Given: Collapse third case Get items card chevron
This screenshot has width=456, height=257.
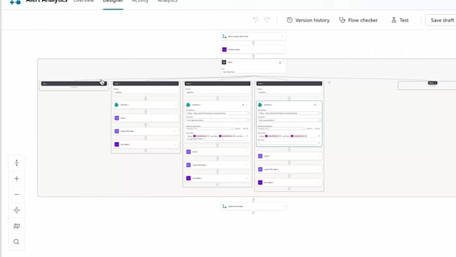Looking at the screenshot, I should click(x=247, y=105).
